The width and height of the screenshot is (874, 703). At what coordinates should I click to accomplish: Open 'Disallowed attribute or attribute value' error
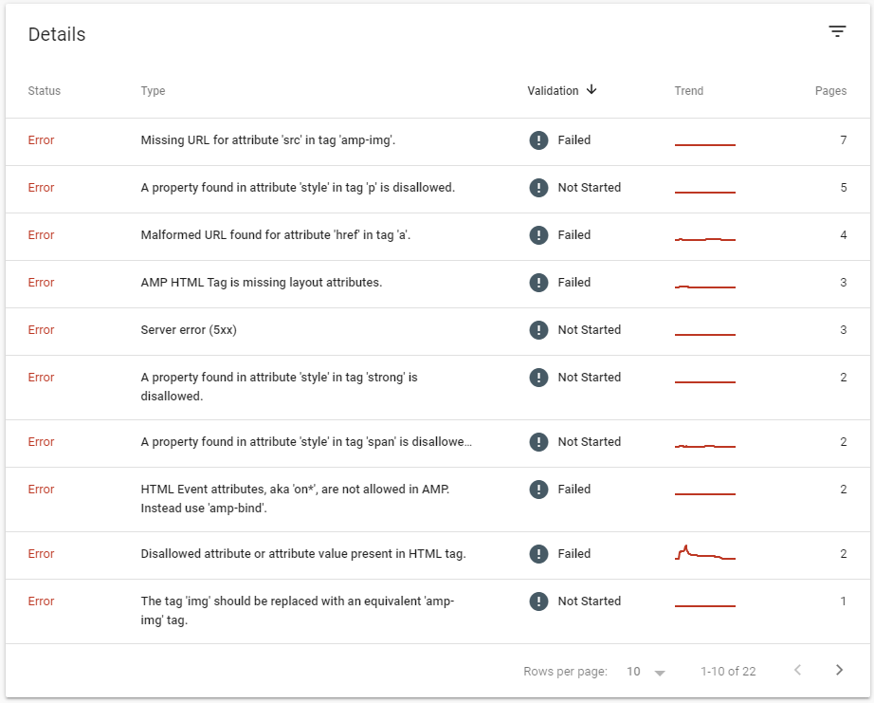tap(303, 554)
